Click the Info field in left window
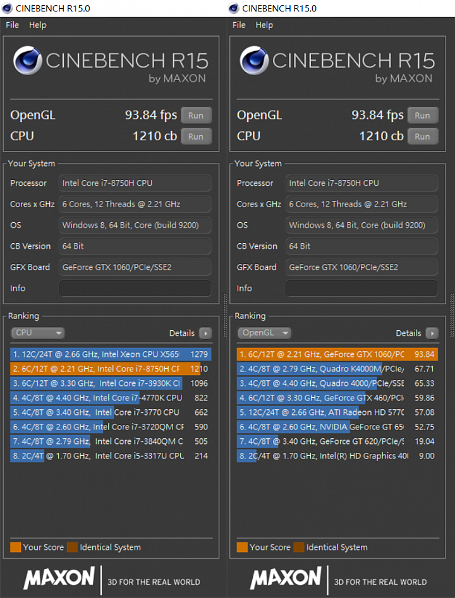 135,289
